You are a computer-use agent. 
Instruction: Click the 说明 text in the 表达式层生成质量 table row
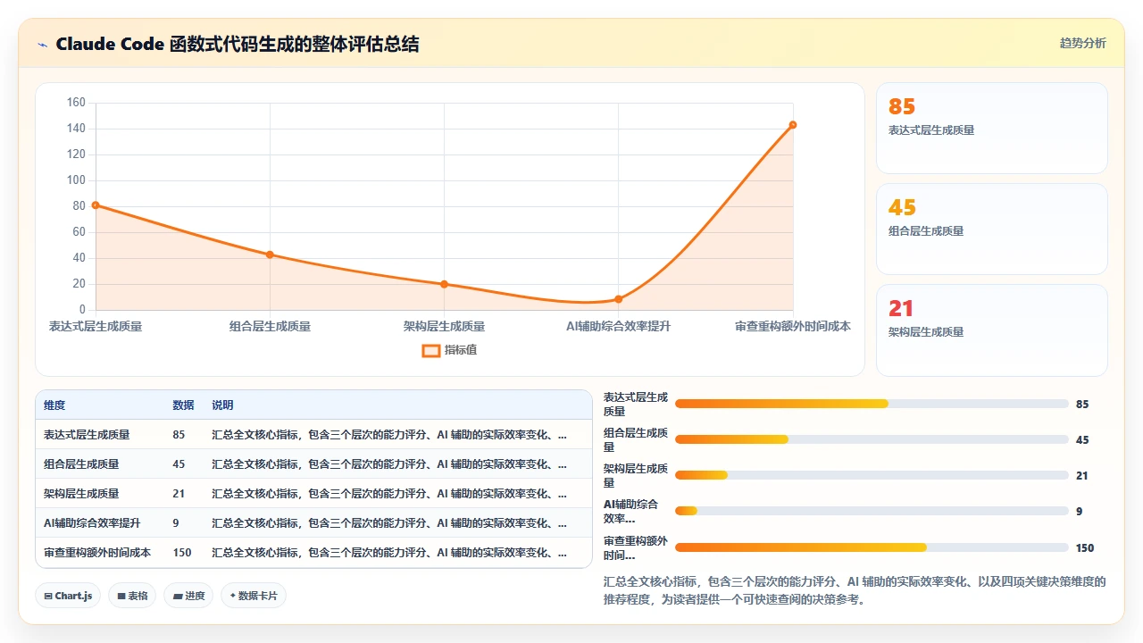(x=389, y=435)
